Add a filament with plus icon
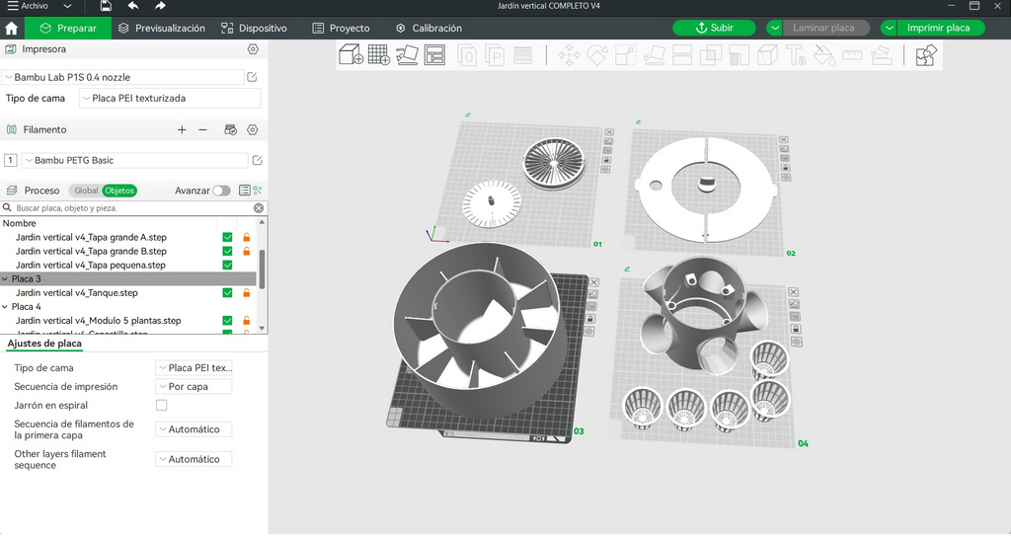 [x=182, y=130]
